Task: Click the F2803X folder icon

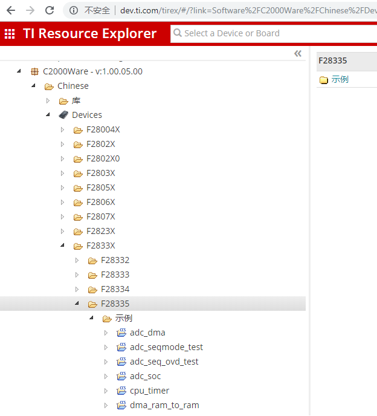Action: pyautogui.click(x=78, y=174)
